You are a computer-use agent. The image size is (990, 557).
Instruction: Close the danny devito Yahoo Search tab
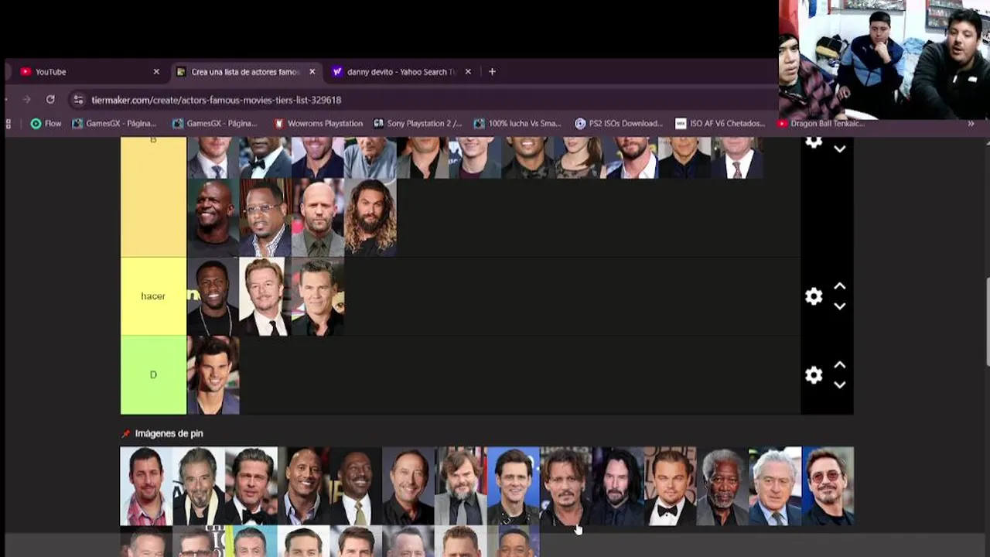tap(469, 72)
